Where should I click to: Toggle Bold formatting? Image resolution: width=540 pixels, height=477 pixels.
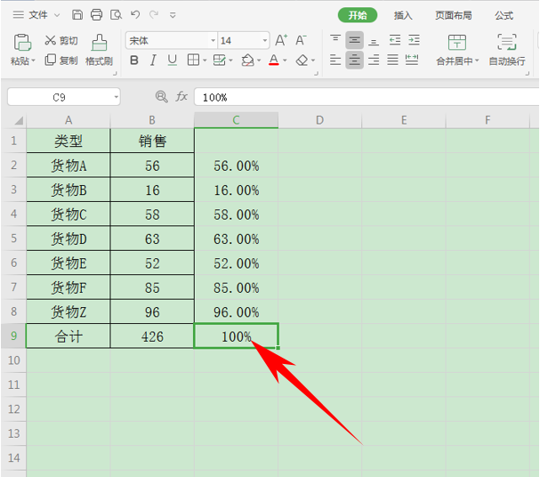(134, 61)
